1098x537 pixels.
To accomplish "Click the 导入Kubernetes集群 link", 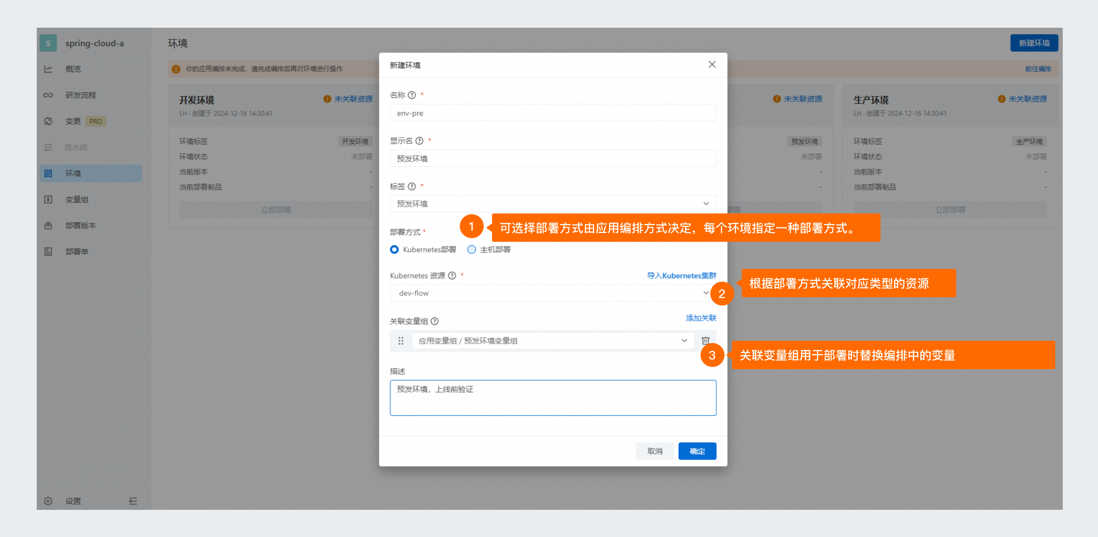I will [x=681, y=275].
